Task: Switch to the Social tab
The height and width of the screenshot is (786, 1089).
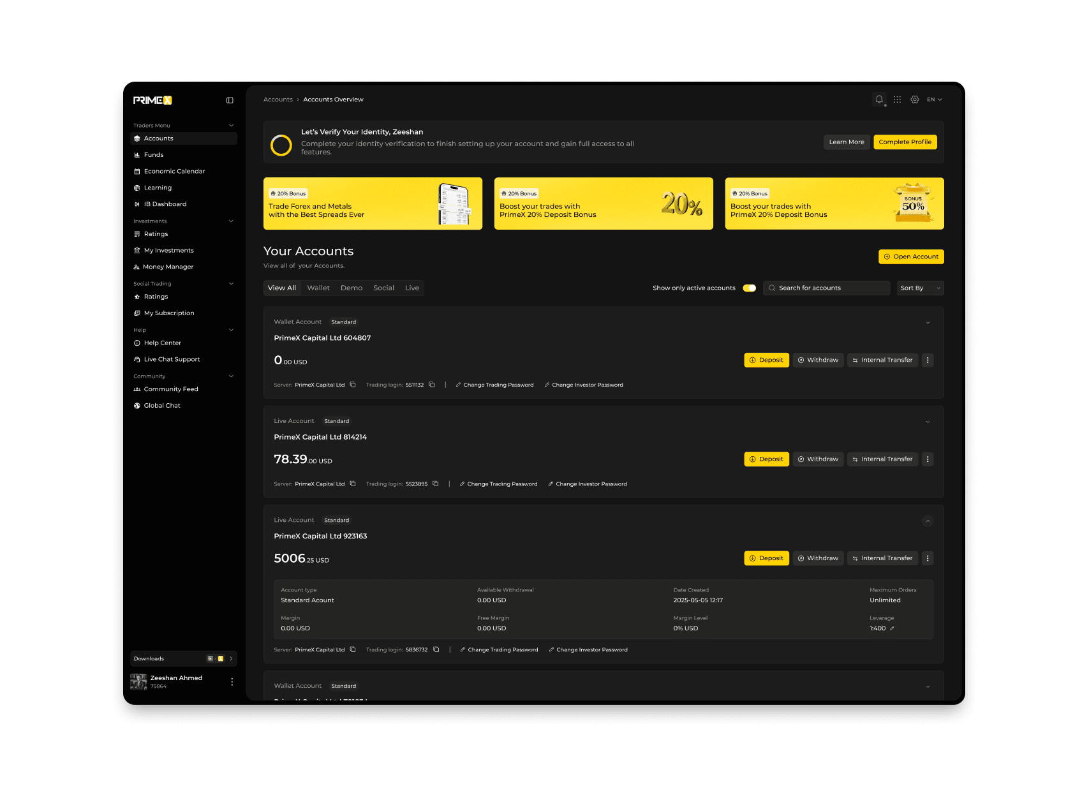Action: click(x=384, y=288)
